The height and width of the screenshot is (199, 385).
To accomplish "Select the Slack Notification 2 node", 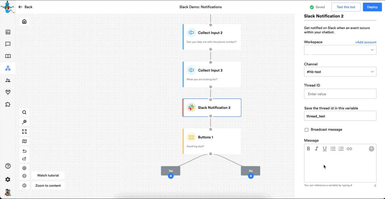I will tap(212, 108).
